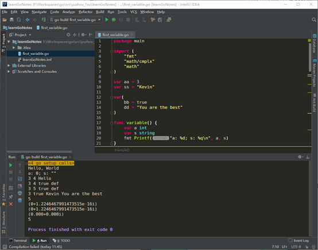Expand External Libraries node

point(9,66)
